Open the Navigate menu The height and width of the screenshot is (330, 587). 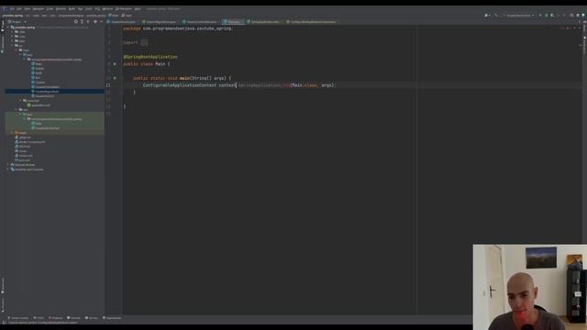(x=39, y=8)
